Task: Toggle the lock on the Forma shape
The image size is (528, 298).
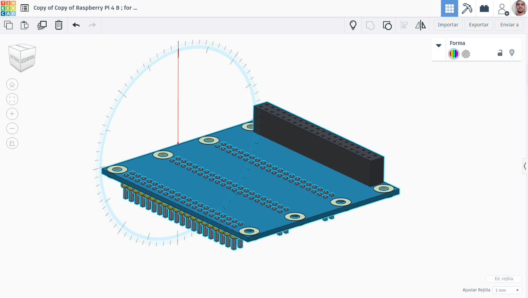Action: point(500,53)
